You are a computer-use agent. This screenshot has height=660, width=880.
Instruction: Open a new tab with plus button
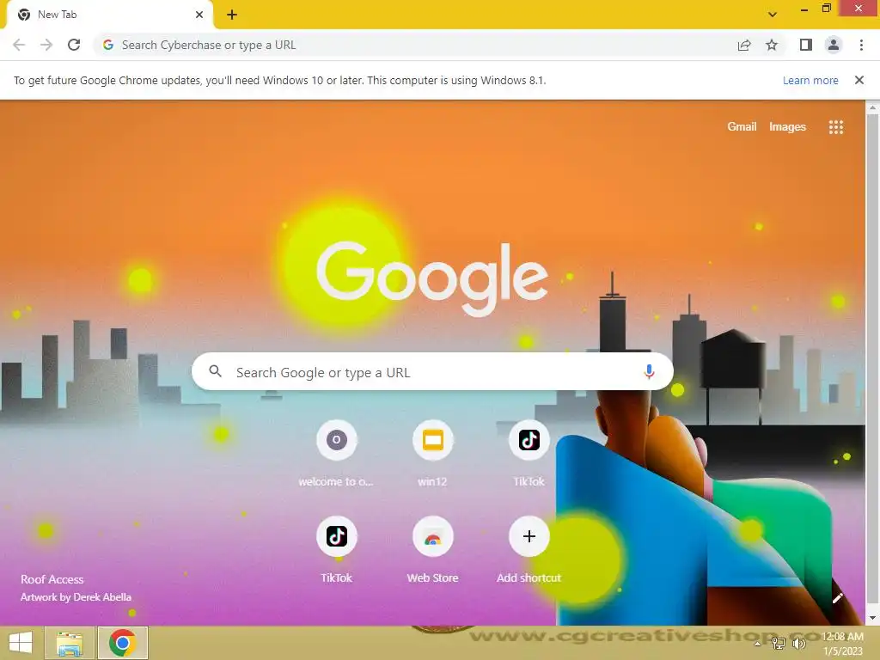pos(232,15)
